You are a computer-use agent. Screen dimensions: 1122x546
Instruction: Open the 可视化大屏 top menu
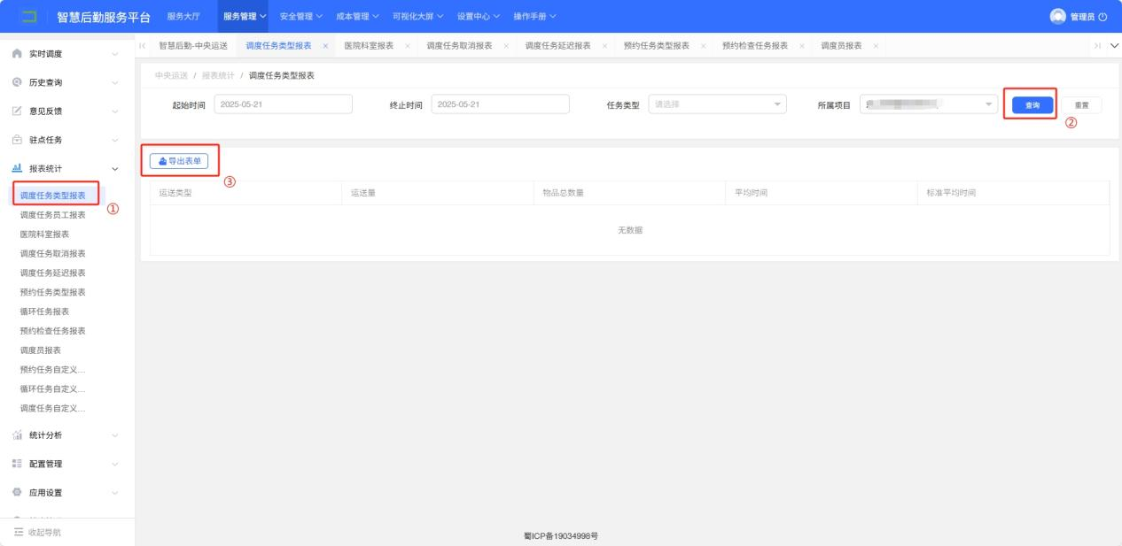(x=417, y=16)
